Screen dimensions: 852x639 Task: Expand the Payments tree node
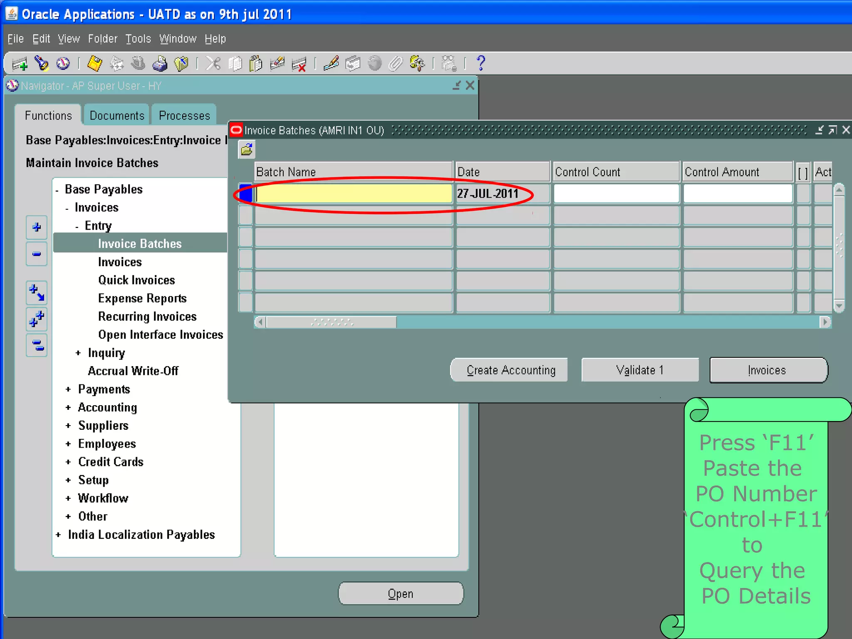(68, 389)
